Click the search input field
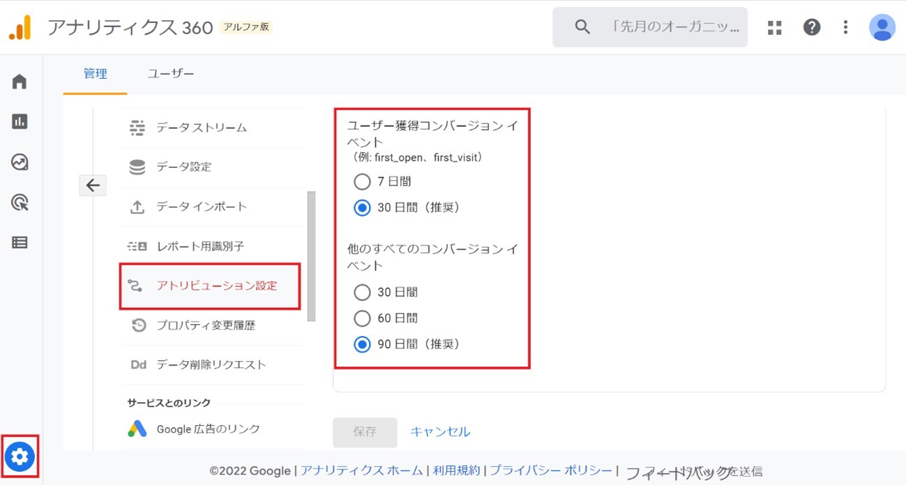The height and width of the screenshot is (485, 906). tap(674, 27)
